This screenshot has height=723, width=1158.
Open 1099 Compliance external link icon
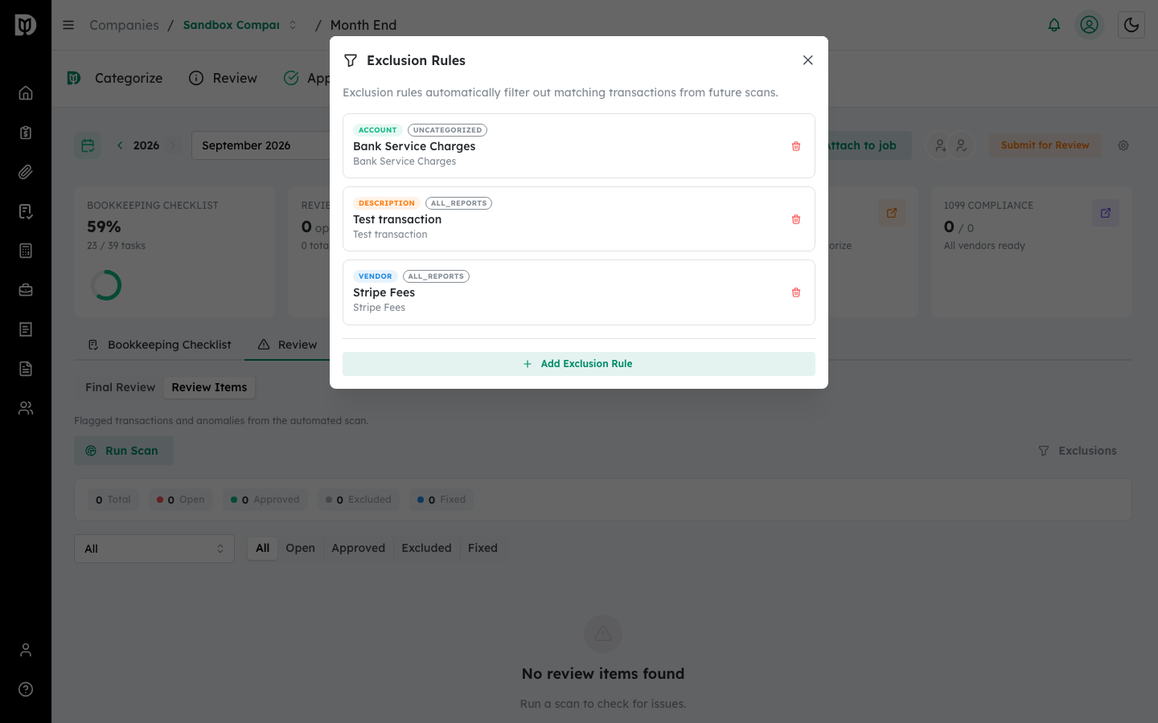(x=1106, y=213)
